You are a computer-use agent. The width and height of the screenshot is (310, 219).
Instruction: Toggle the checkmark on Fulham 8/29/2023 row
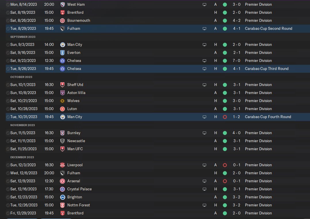(x=8, y=29)
